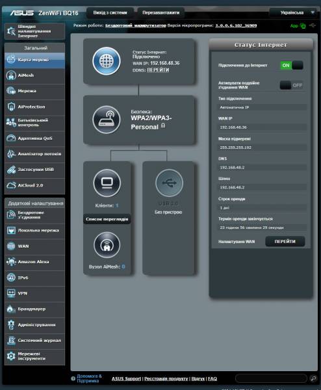Click the search magnifier icon at bottom
This screenshot has height=390, width=321.
(x=314, y=378)
